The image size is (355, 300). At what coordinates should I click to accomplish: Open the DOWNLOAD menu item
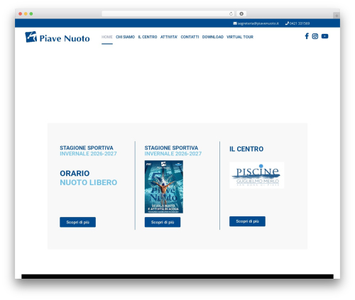213,37
